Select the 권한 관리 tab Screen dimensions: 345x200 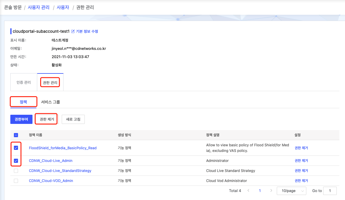pyautogui.click(x=50, y=83)
